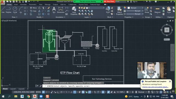Expand the Draw panel

click(x=15, y=17)
